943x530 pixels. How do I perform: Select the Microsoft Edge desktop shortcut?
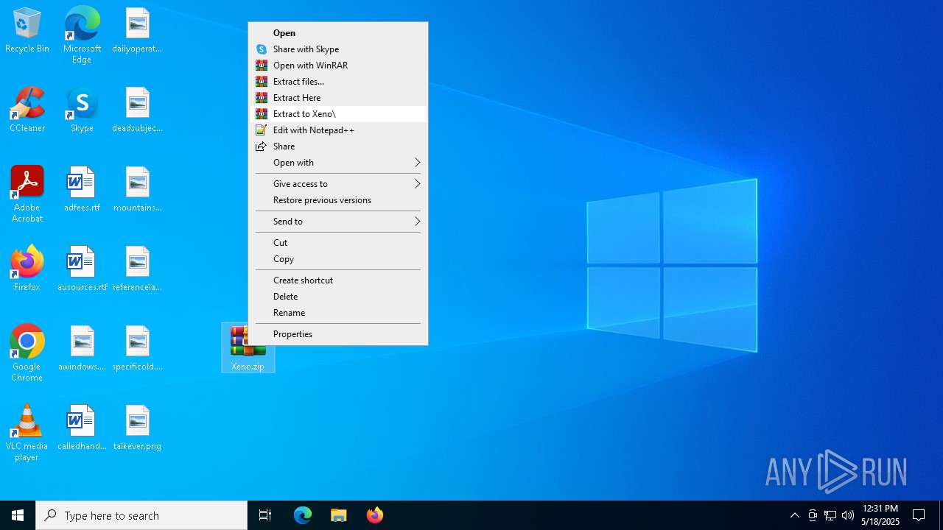point(82,35)
